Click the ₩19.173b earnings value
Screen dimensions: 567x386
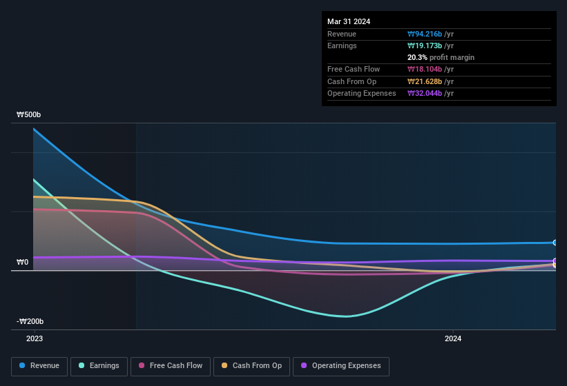click(x=425, y=45)
